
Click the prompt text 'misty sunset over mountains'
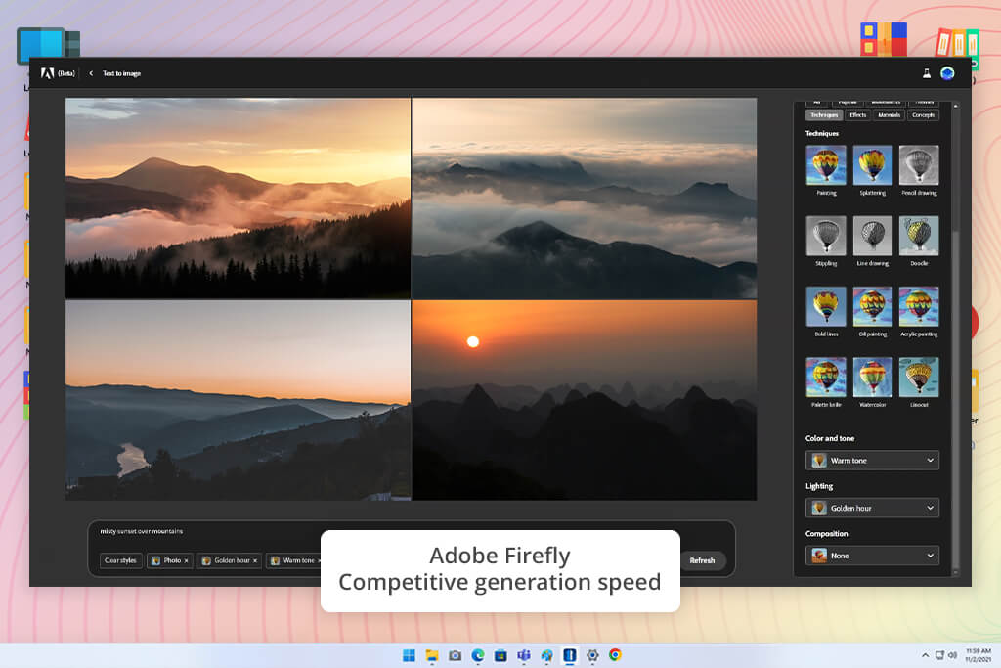click(x=141, y=531)
